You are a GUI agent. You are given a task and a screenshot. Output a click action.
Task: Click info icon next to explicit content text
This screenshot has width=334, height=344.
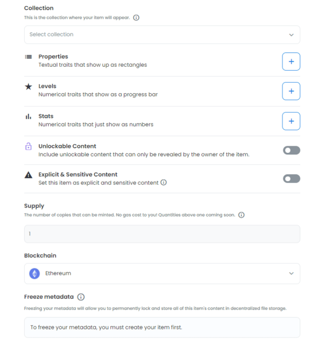coord(163,183)
